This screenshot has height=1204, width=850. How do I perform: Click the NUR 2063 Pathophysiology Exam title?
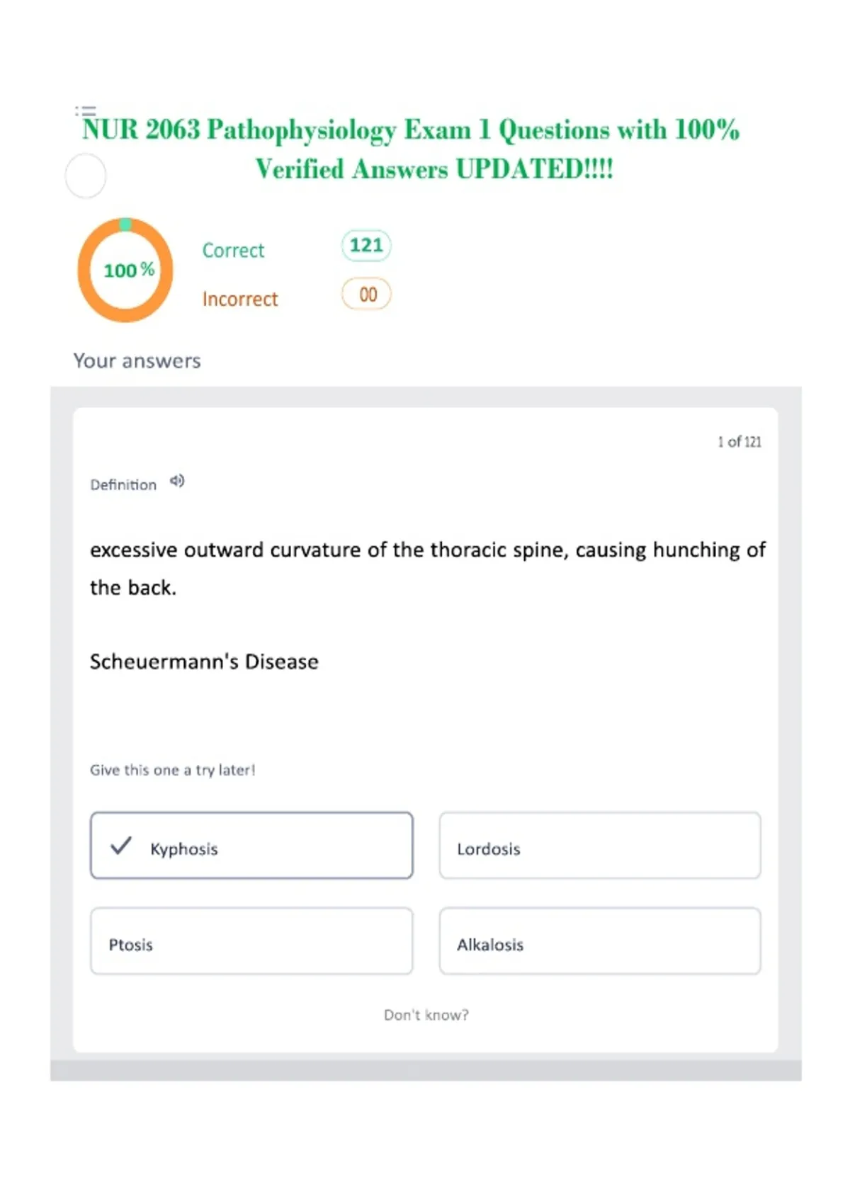[x=412, y=149]
